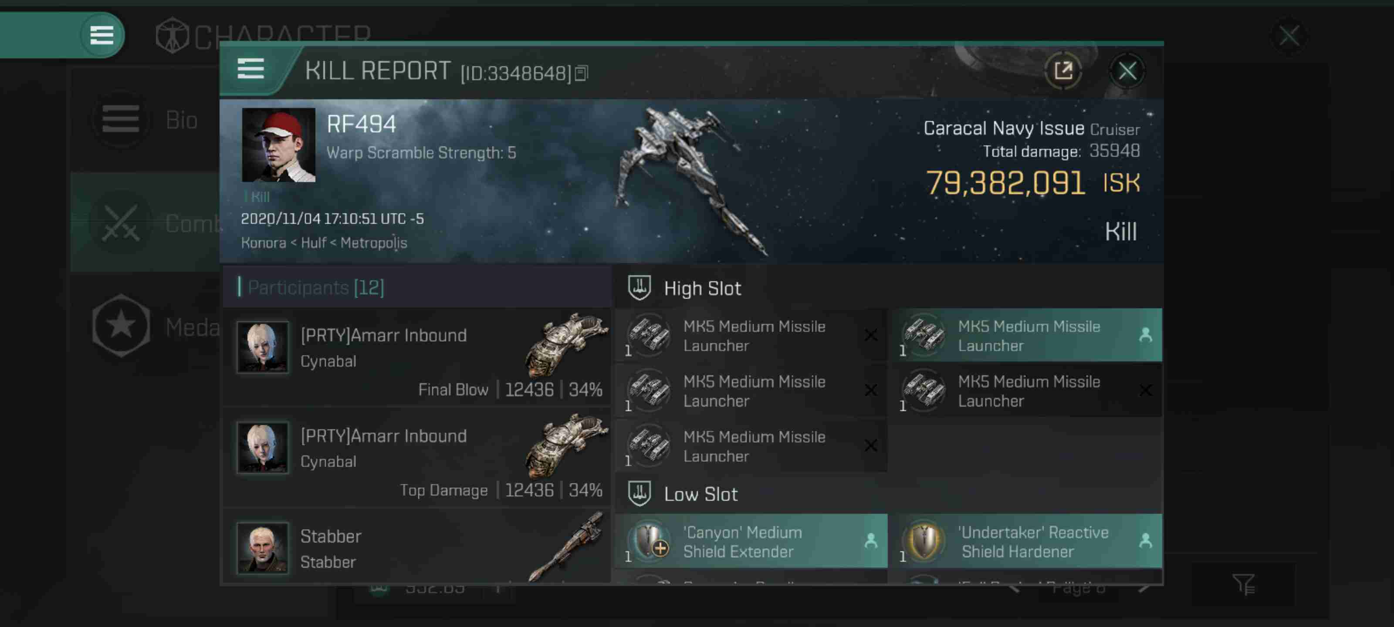1394x627 pixels.
Task: Click the character portrait icon RF494
Action: pyautogui.click(x=278, y=144)
